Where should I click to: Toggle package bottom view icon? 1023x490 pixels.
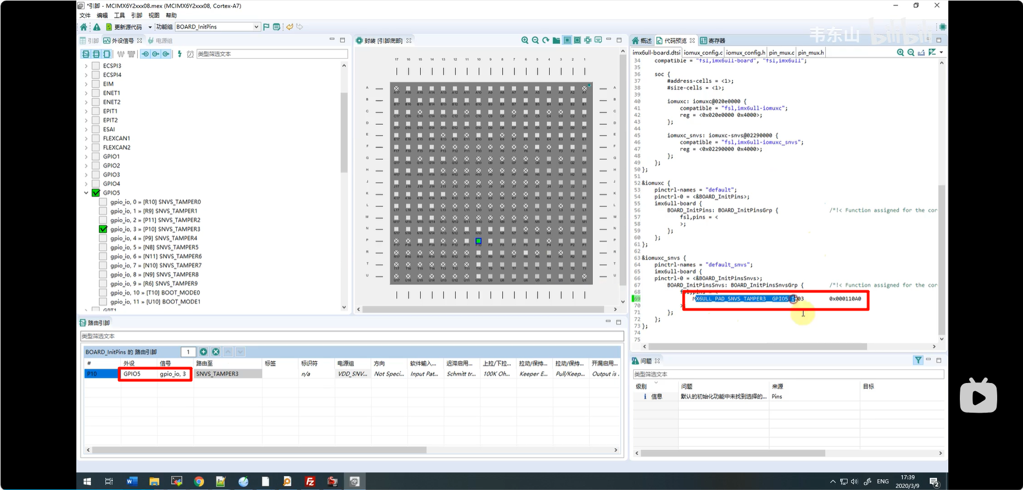pyautogui.click(x=567, y=40)
